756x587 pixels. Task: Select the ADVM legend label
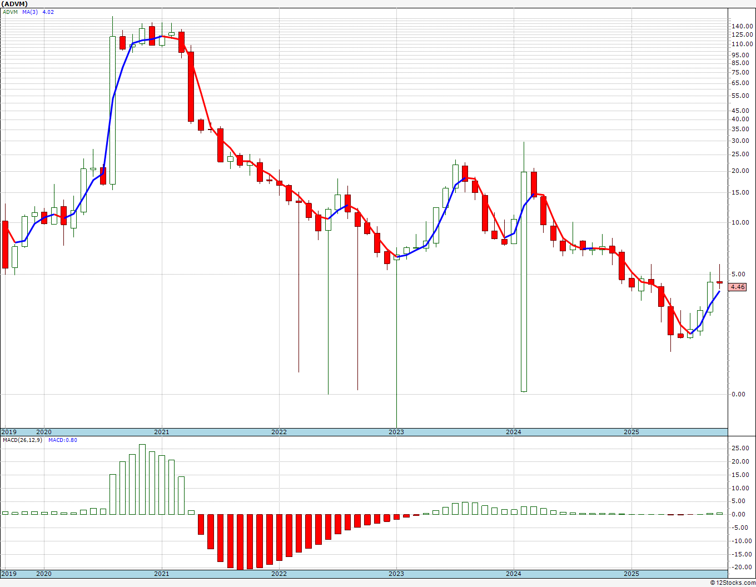(x=10, y=12)
